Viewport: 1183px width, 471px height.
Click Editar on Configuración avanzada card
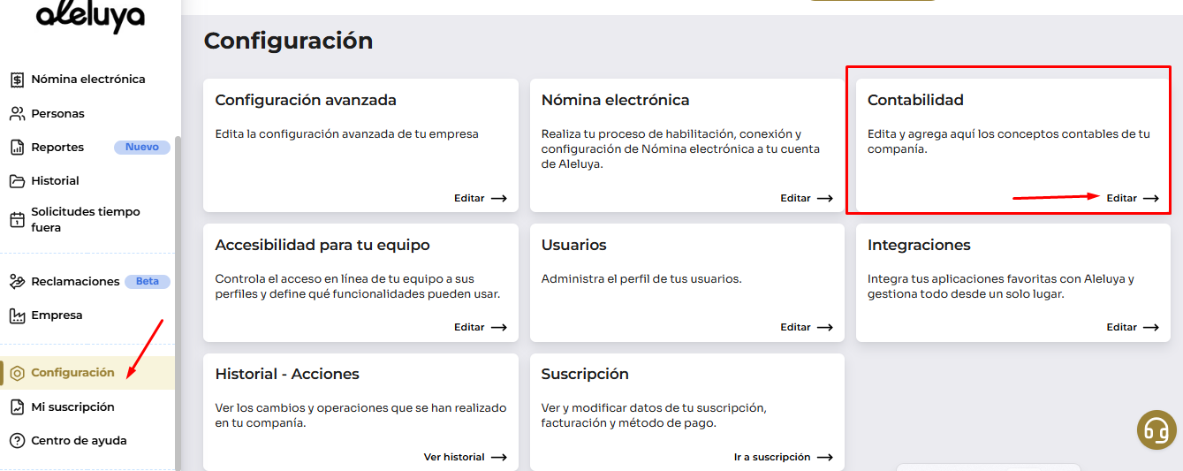click(x=480, y=198)
